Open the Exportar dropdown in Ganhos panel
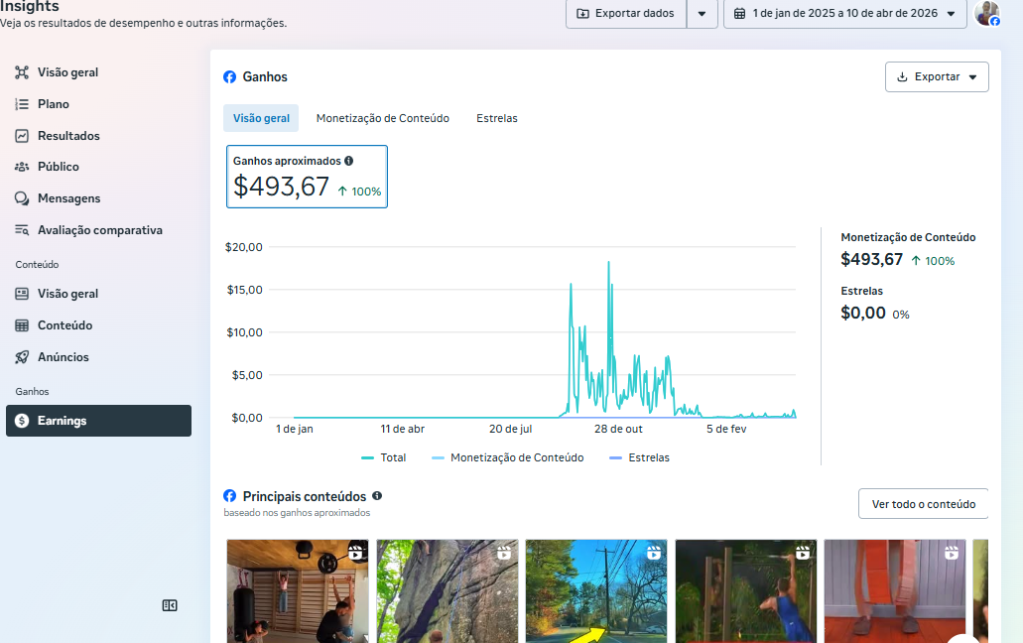 click(936, 76)
